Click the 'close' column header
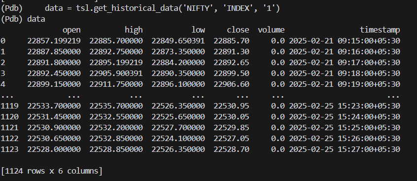 [x=238, y=30]
